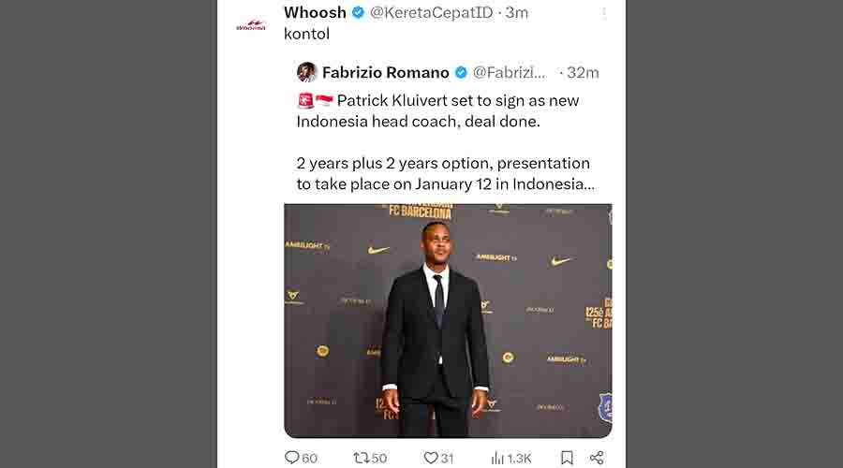Click the verified badge beside Fabrizio Romano
Image resolution: width=843 pixels, height=468 pixels.
[461, 72]
